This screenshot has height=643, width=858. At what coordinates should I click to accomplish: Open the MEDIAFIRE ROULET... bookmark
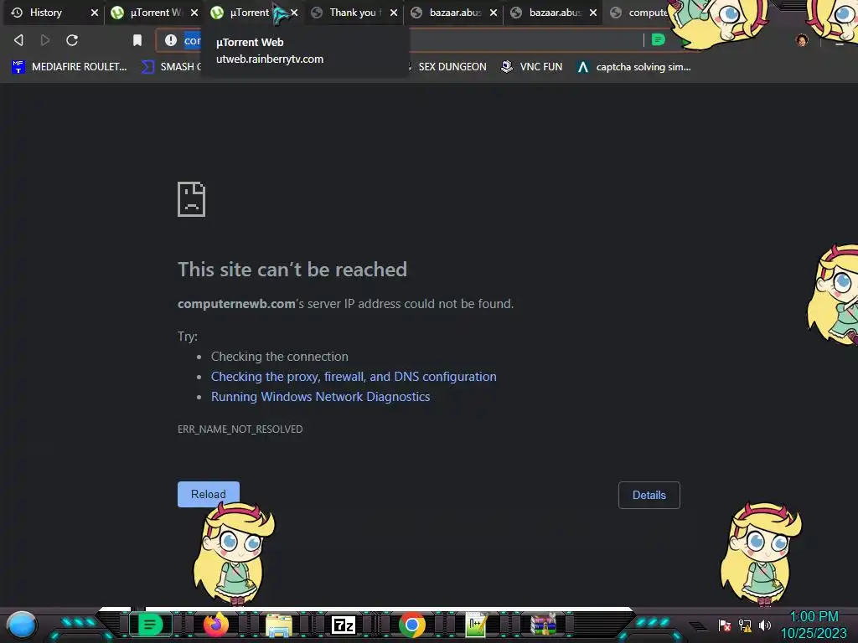pos(69,67)
